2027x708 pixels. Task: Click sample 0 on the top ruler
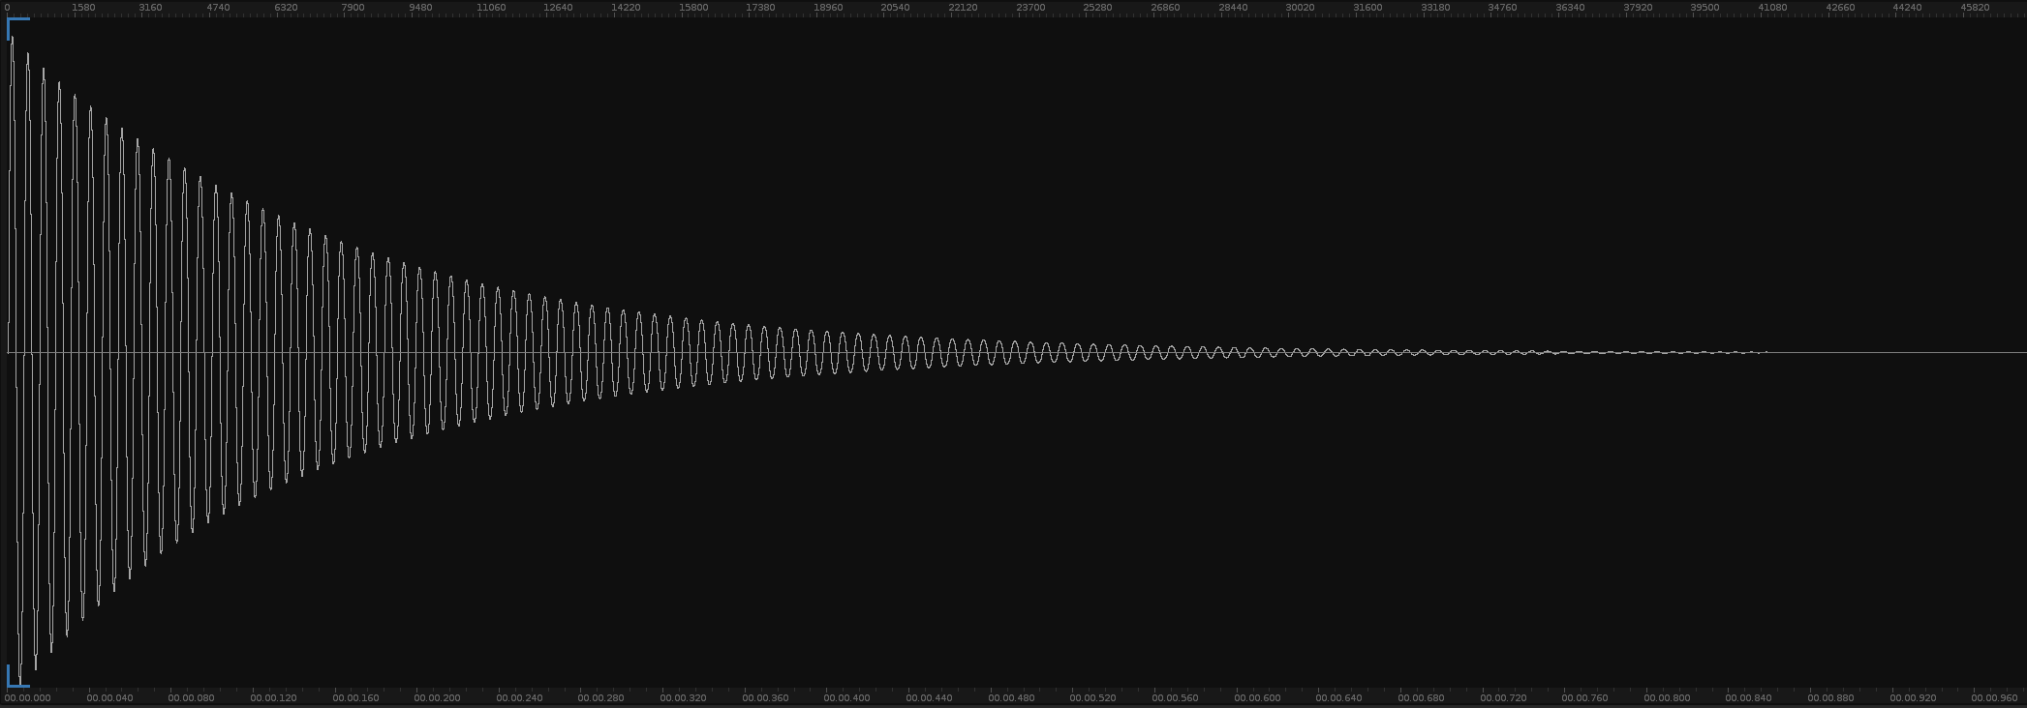click(8, 8)
